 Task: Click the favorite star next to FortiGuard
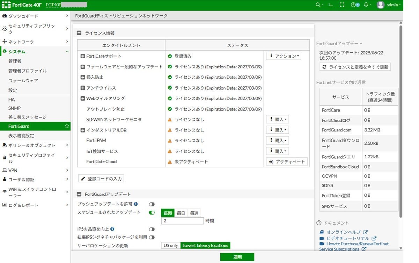point(67,126)
